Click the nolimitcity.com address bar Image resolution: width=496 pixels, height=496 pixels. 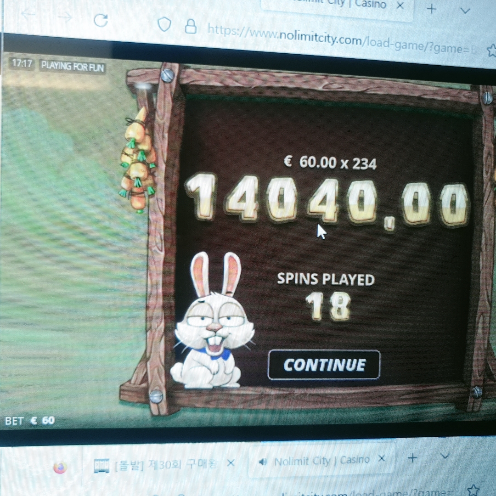(342, 40)
